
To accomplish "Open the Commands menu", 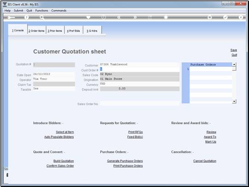I will point(59,11).
